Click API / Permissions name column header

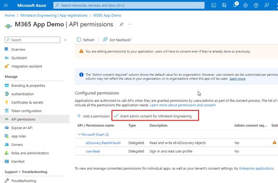tap(95, 126)
